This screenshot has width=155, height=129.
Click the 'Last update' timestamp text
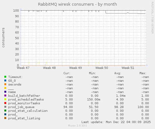[x=116, y=122]
